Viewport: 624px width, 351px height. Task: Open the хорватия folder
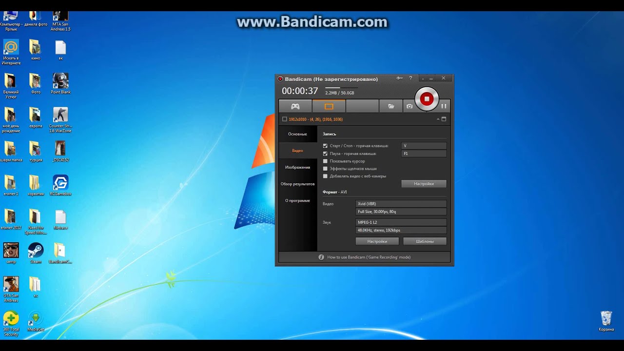pyautogui.click(x=36, y=186)
